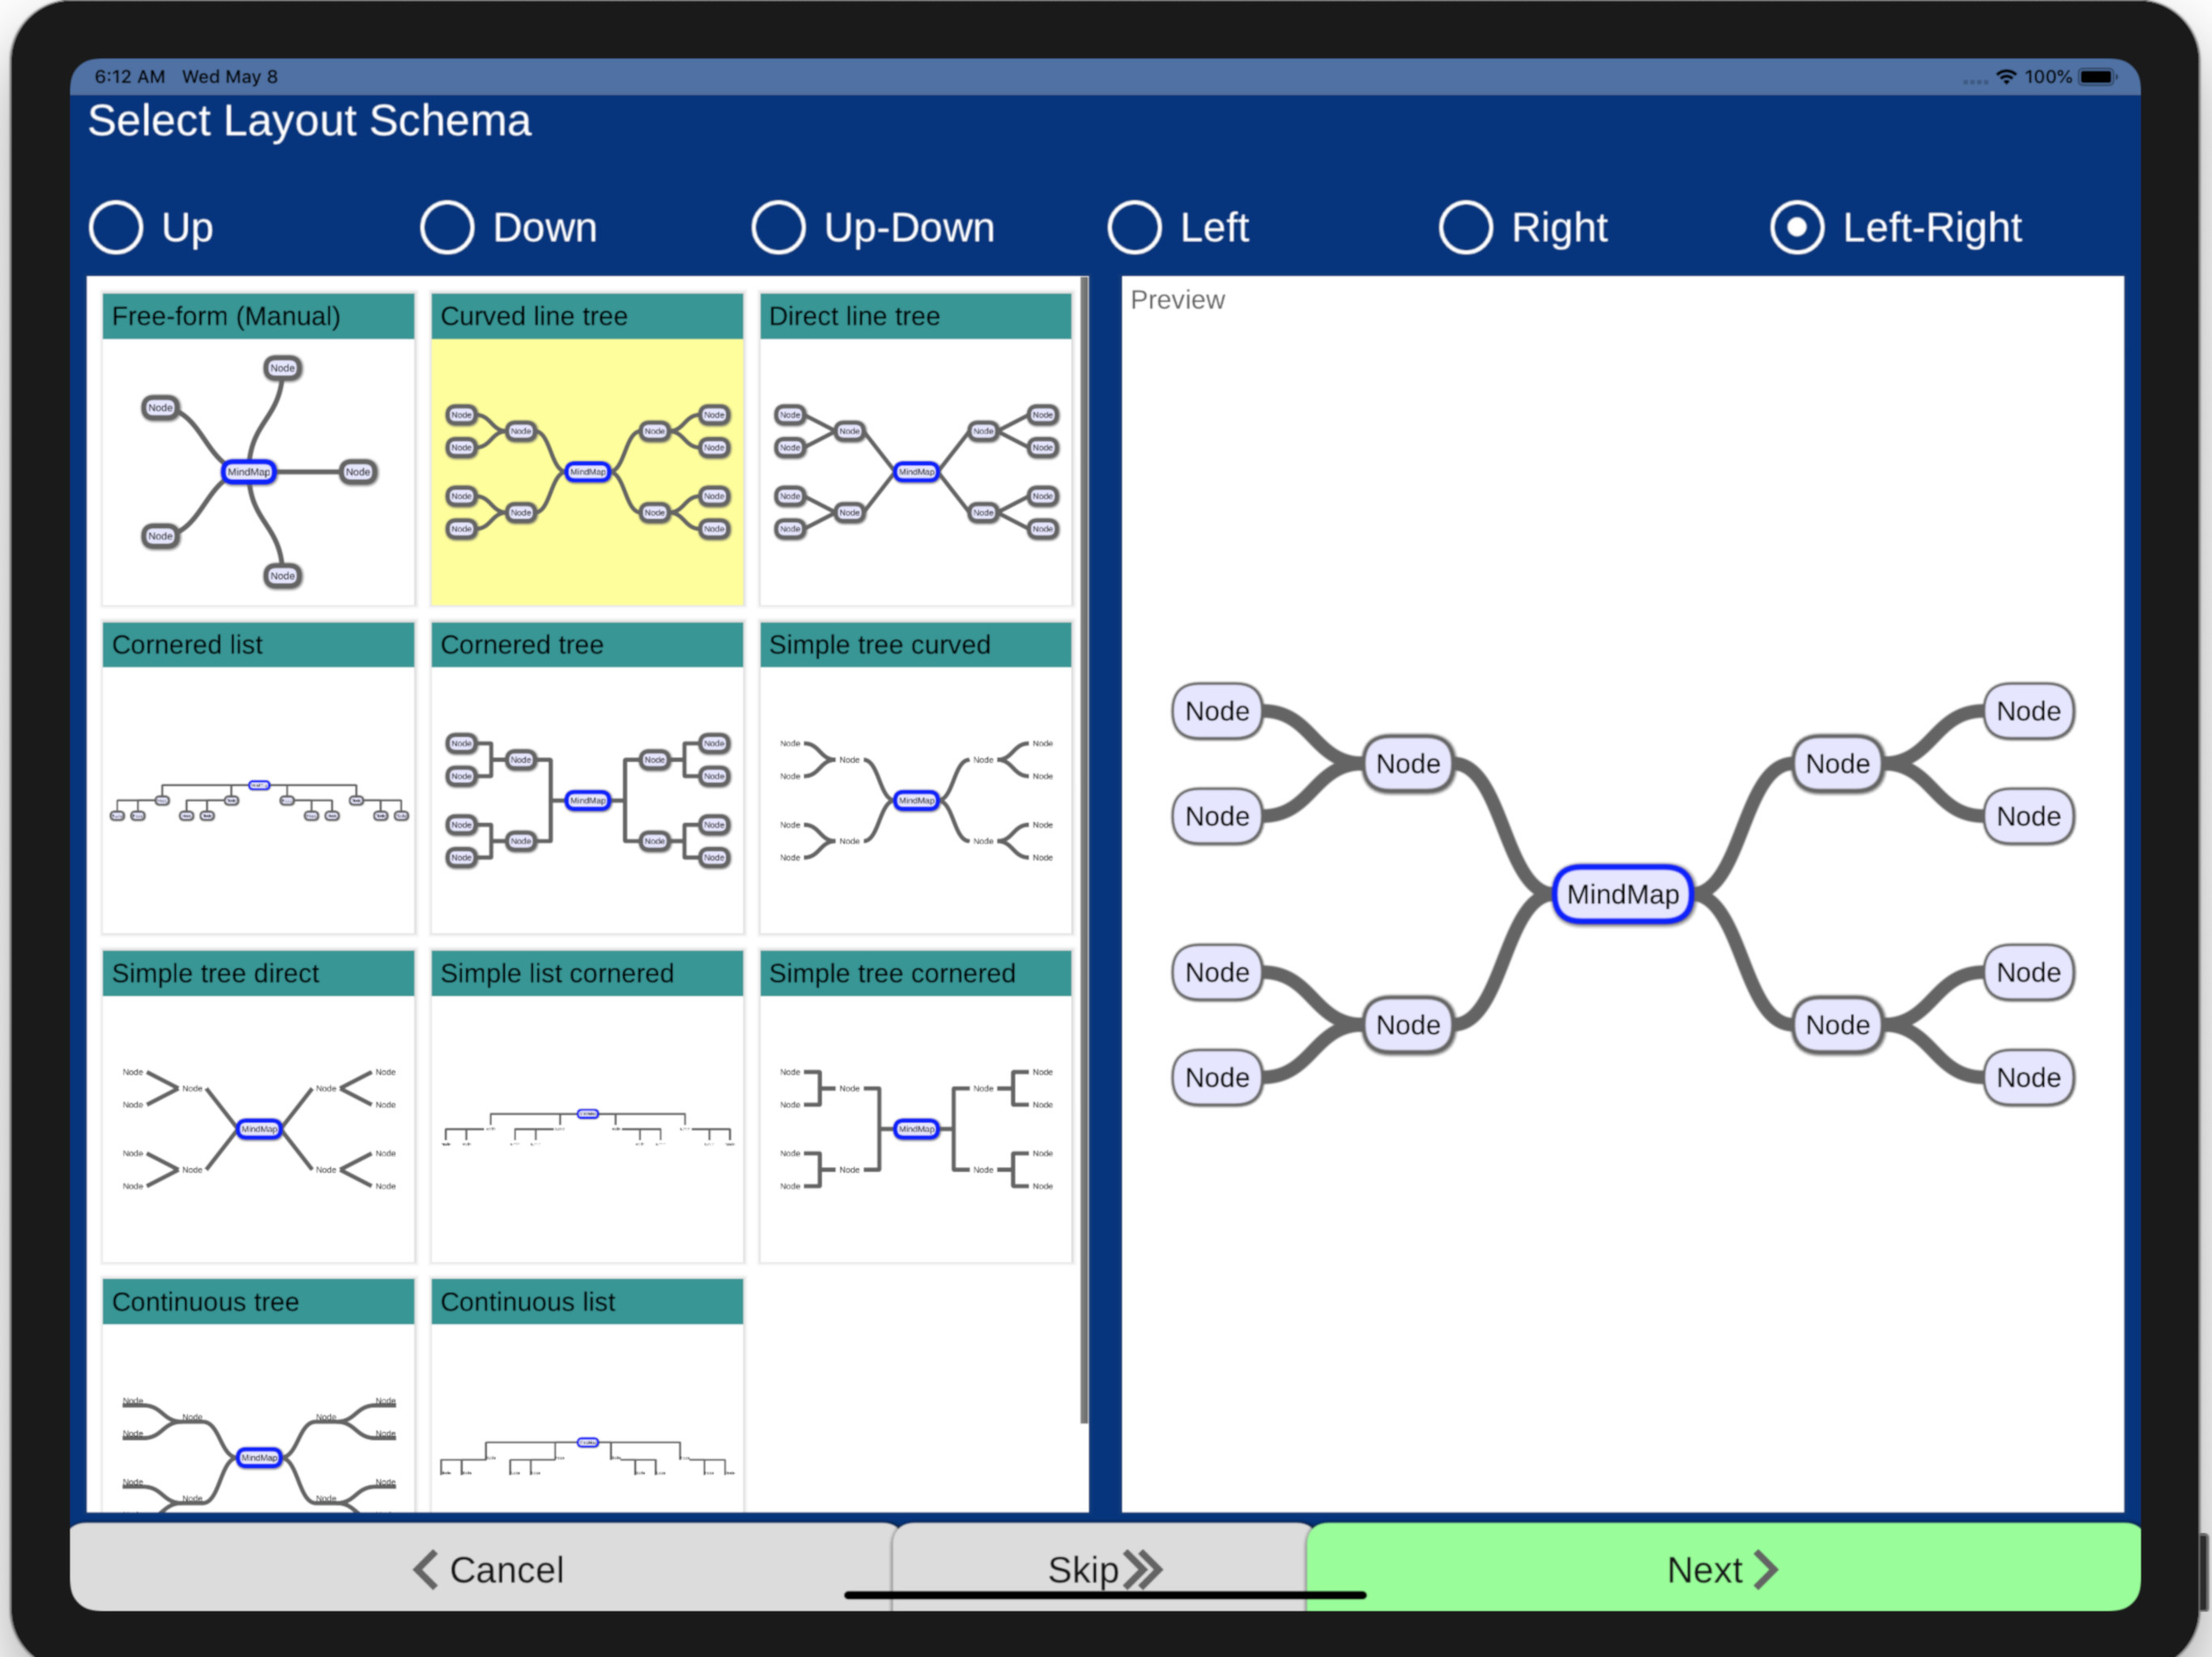Screen dimensions: 2212x1657
Task: Click the layout list vertical scrollbar
Action: pyautogui.click(x=1084, y=850)
